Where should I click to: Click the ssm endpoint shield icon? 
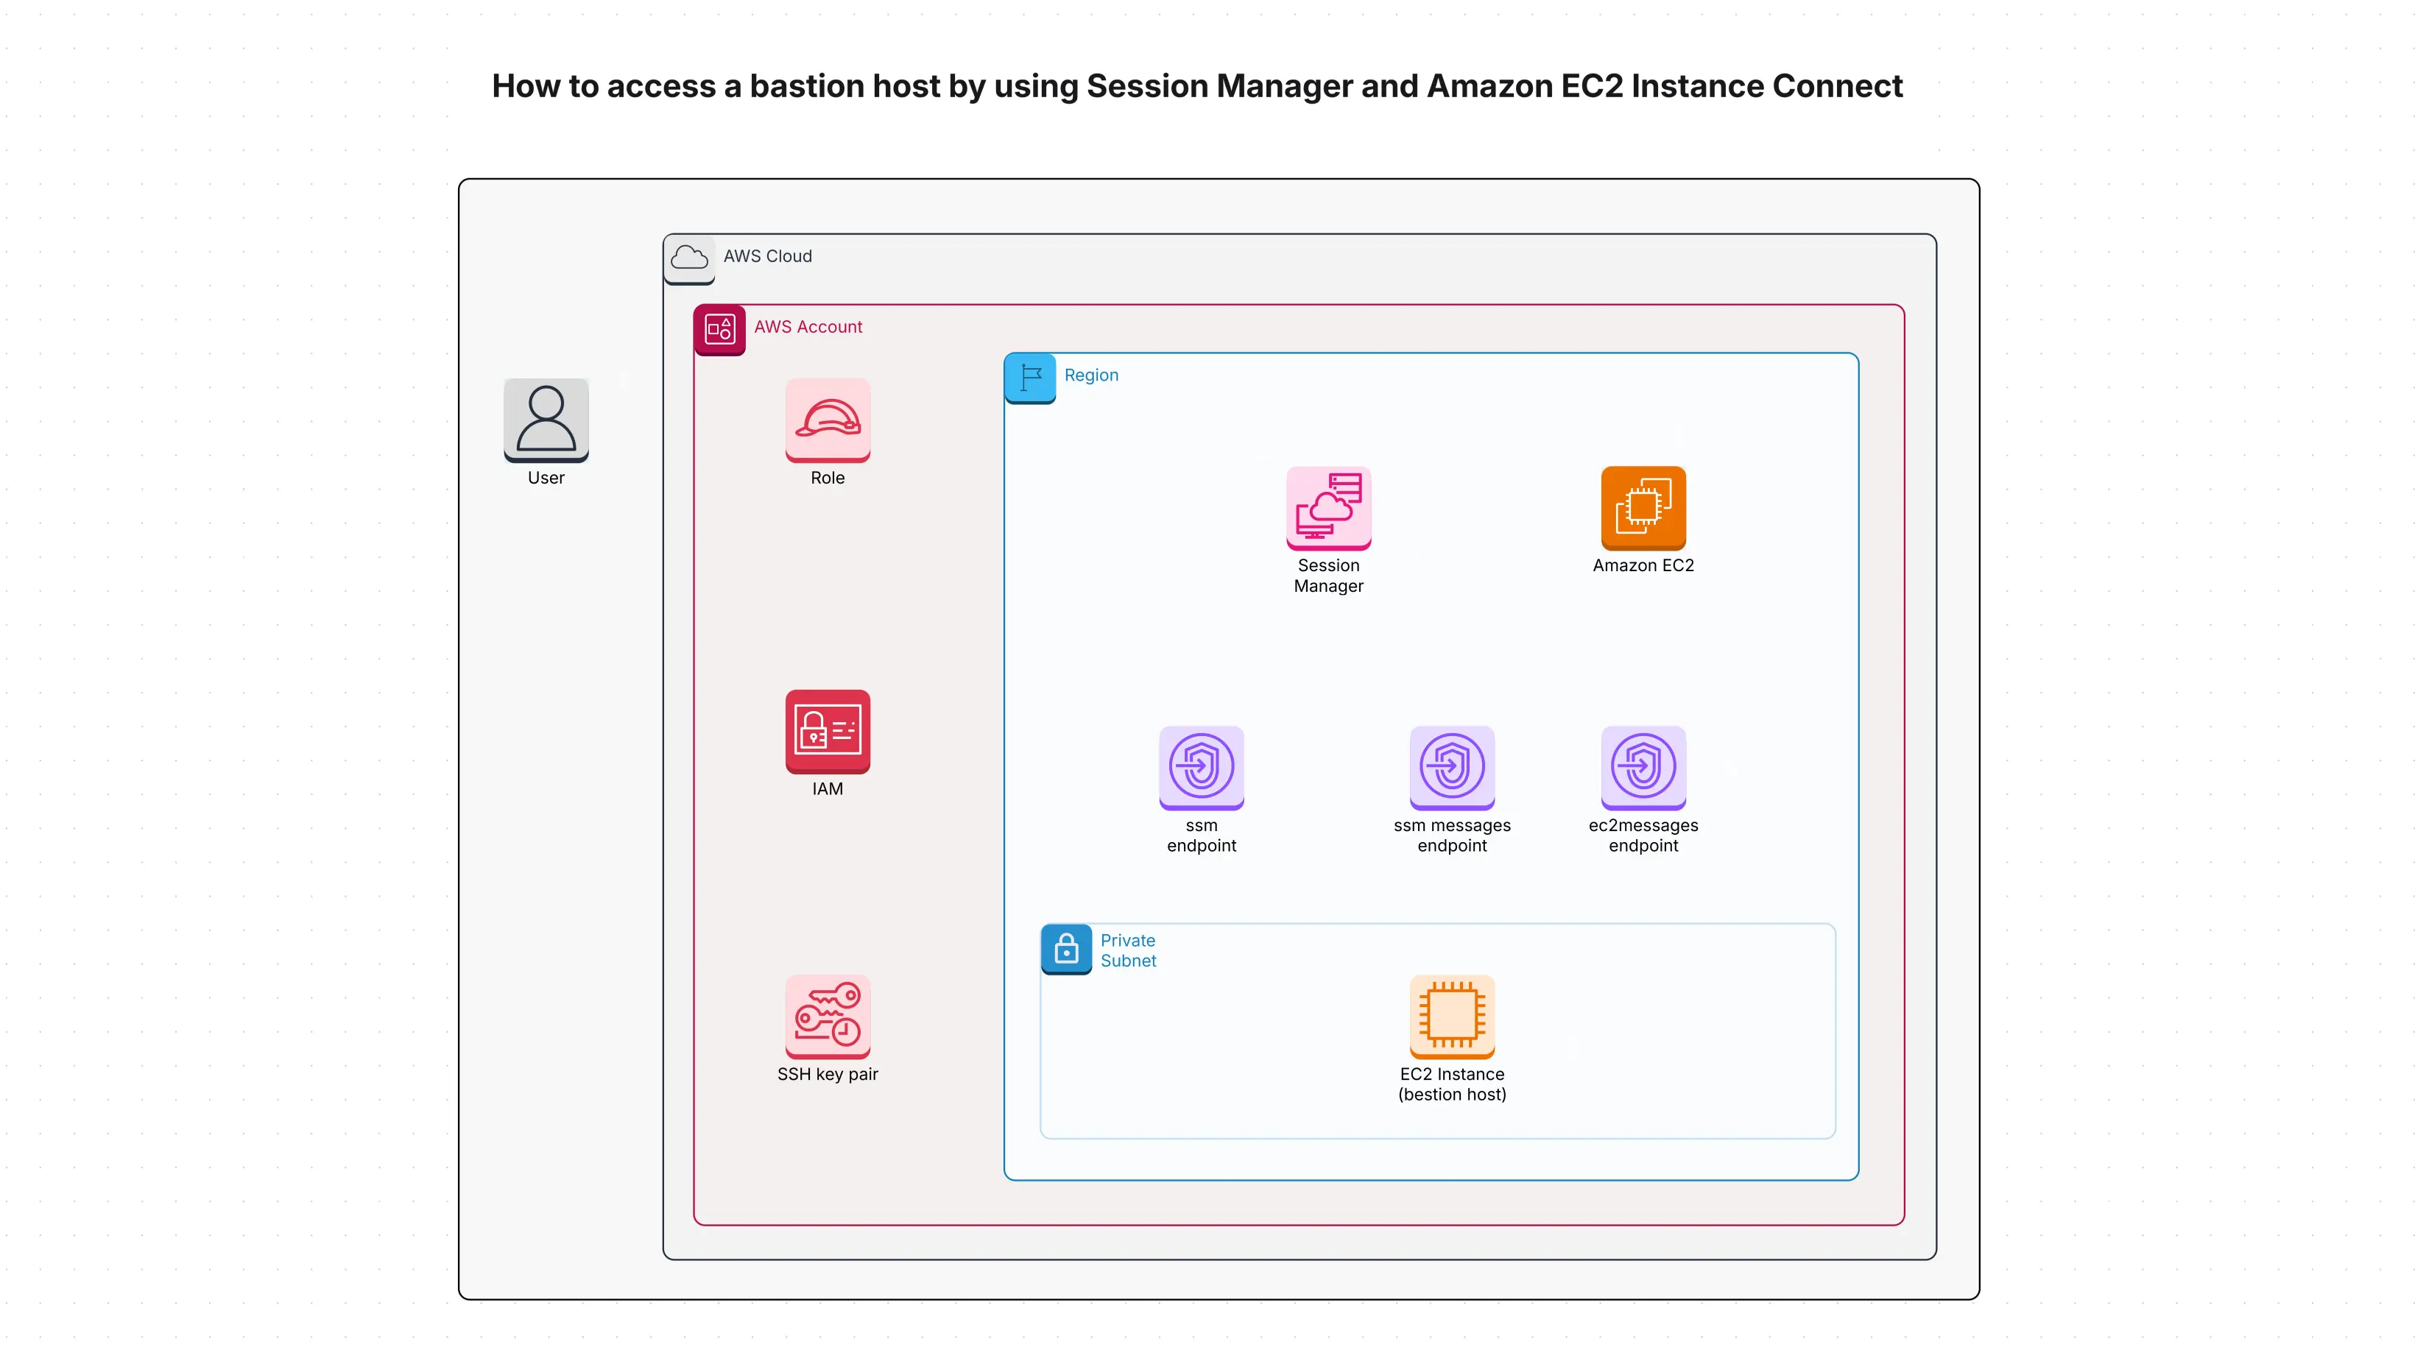pos(1201,767)
